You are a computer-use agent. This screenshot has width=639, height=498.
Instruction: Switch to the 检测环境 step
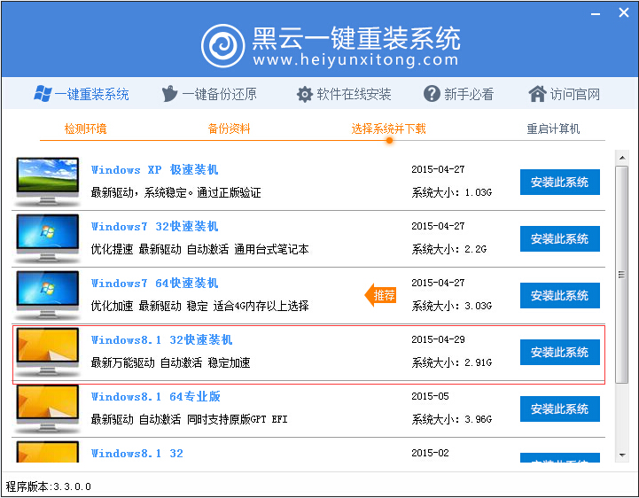(x=85, y=128)
